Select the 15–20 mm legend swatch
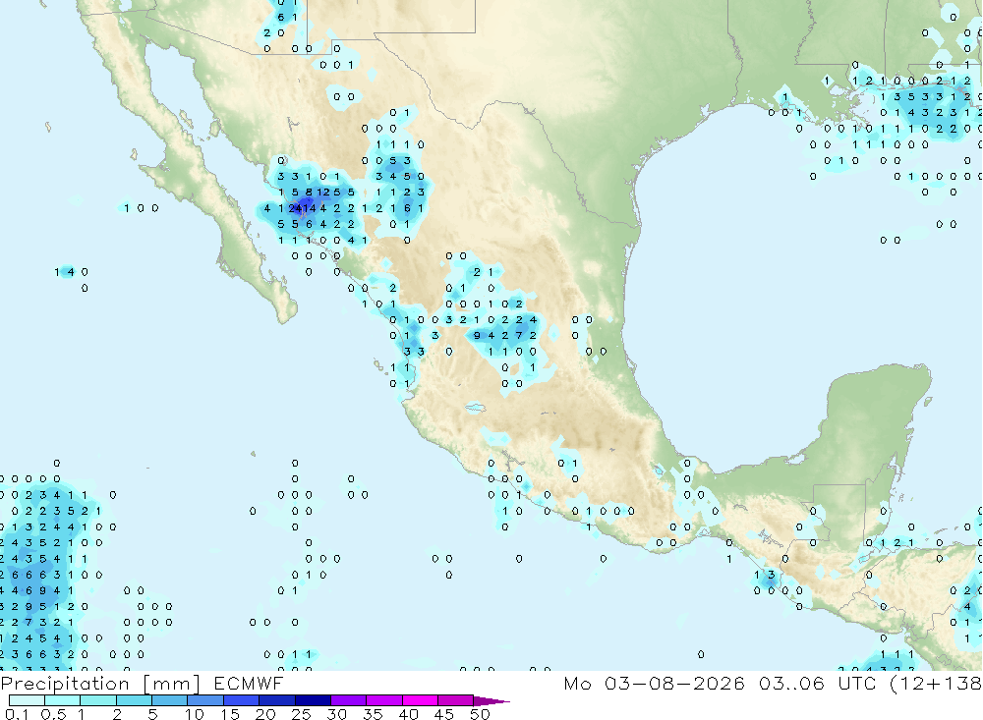This screenshot has width=983, height=720. 242,700
